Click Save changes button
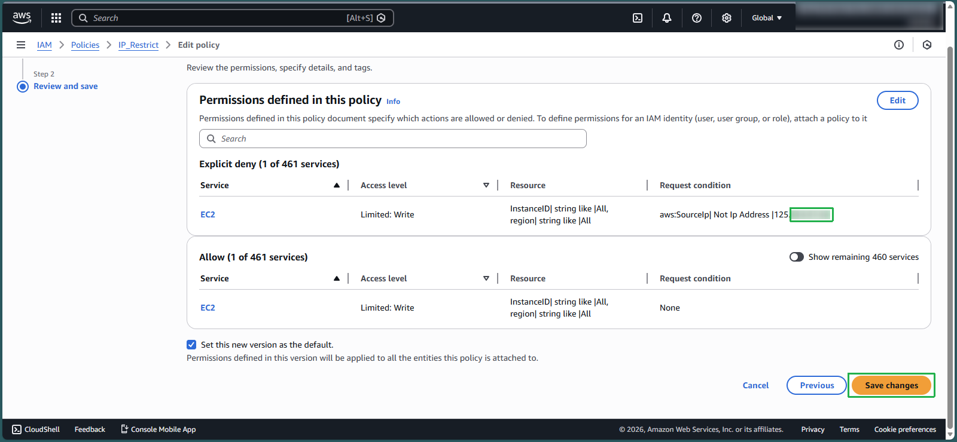This screenshot has width=957, height=442. coord(891,385)
